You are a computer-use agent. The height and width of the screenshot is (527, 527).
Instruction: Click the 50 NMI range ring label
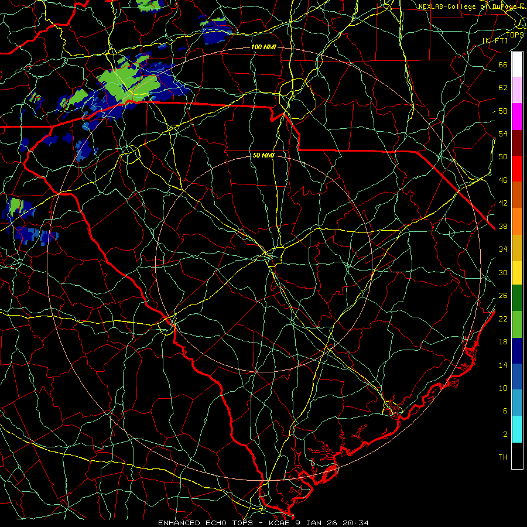263,156
